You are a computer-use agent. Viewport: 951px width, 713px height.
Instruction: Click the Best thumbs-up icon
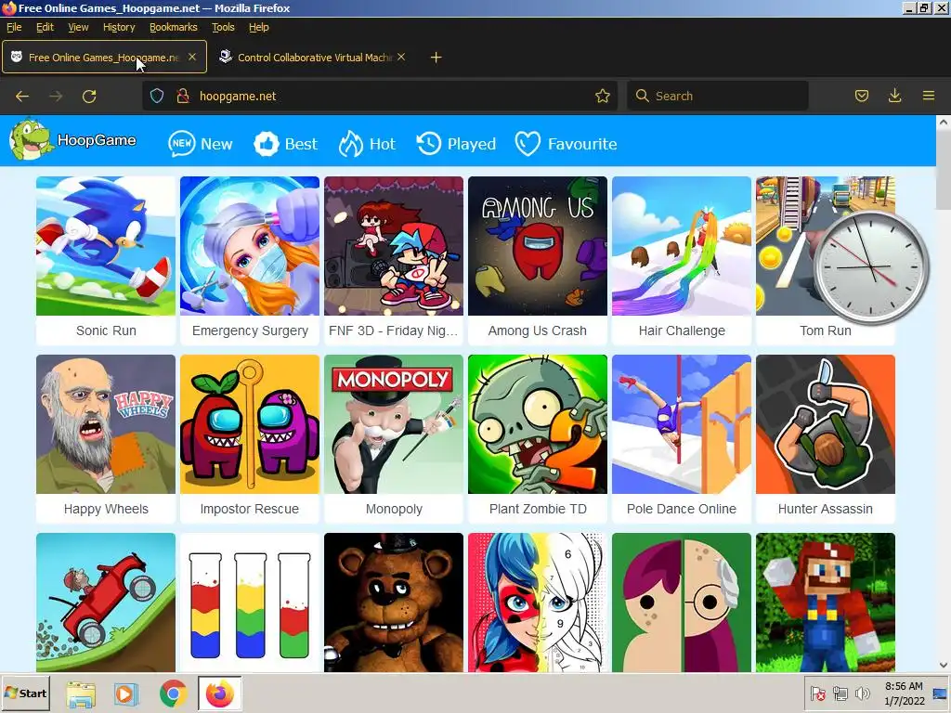[266, 144]
